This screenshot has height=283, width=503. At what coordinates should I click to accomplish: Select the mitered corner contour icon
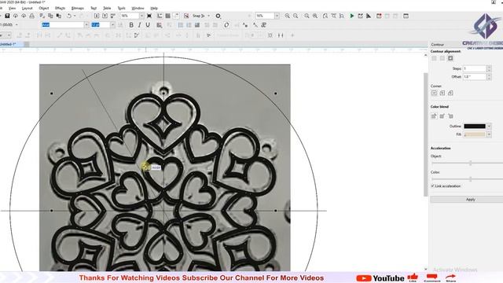(434, 93)
